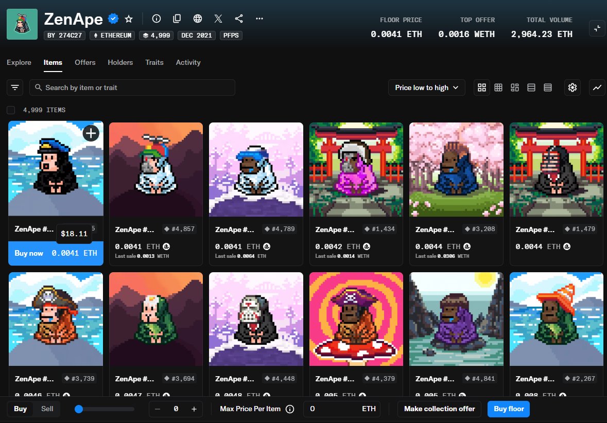This screenshot has width=607, height=423.
Task: Open ZenApe #4,379 mushroom thumbnail
Action: [x=356, y=319]
